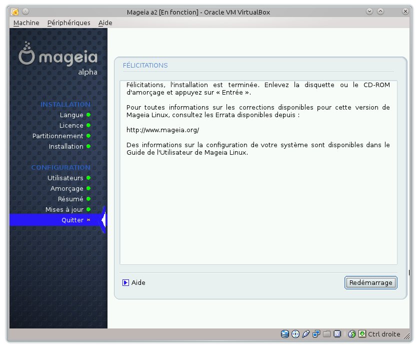The image size is (419, 350).
Task: Click the Ctrl droite host key label
Action: point(384,334)
